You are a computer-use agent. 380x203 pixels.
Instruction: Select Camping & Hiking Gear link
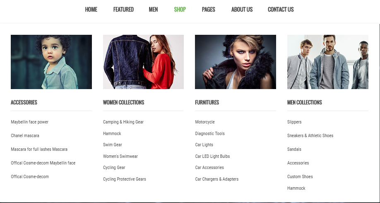pyautogui.click(x=123, y=122)
